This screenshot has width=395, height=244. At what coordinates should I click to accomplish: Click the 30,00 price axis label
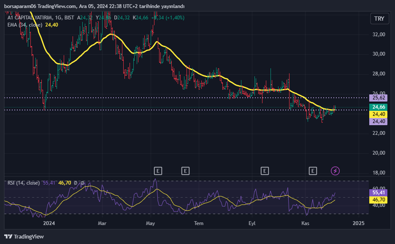point(379,54)
